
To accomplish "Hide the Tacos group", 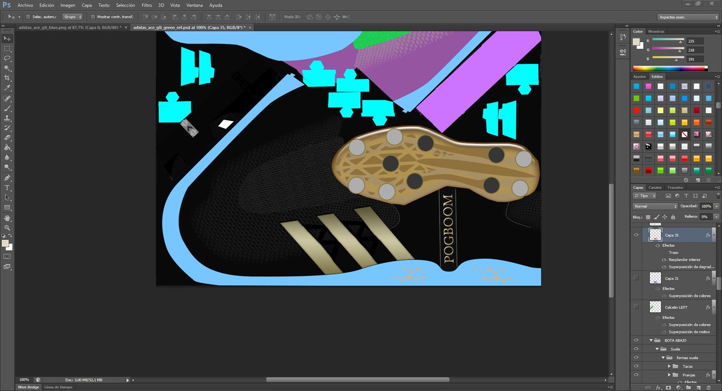I will coord(636,366).
